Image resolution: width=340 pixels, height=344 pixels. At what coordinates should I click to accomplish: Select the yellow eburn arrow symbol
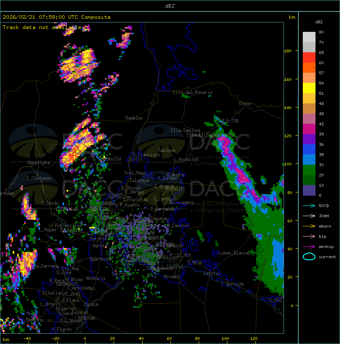click(309, 226)
